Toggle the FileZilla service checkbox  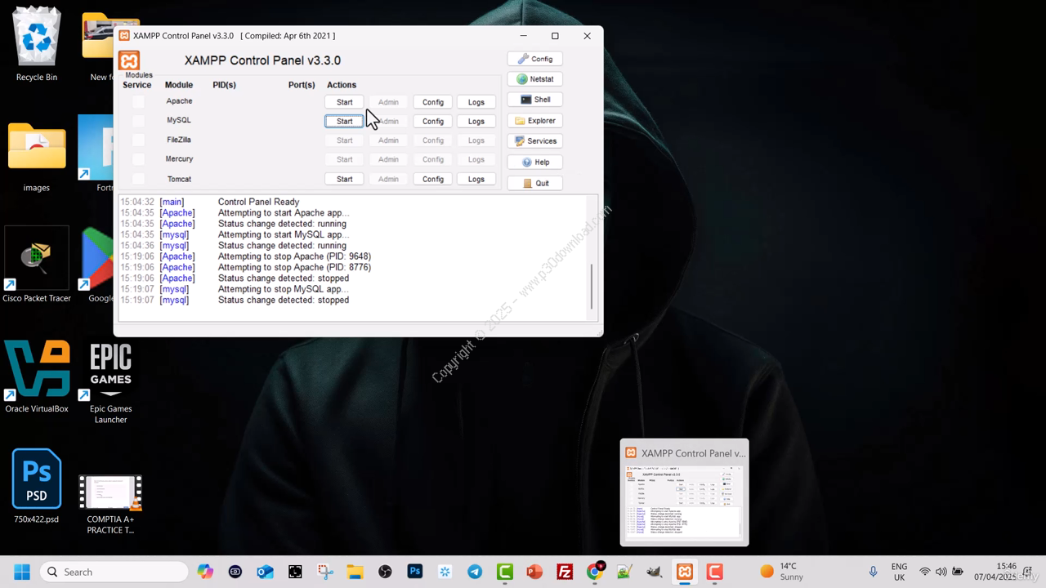click(138, 140)
